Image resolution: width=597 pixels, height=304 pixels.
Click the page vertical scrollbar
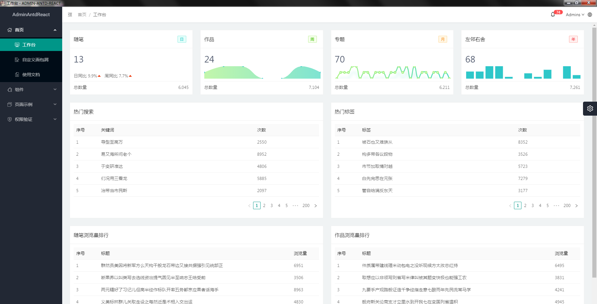(594, 152)
